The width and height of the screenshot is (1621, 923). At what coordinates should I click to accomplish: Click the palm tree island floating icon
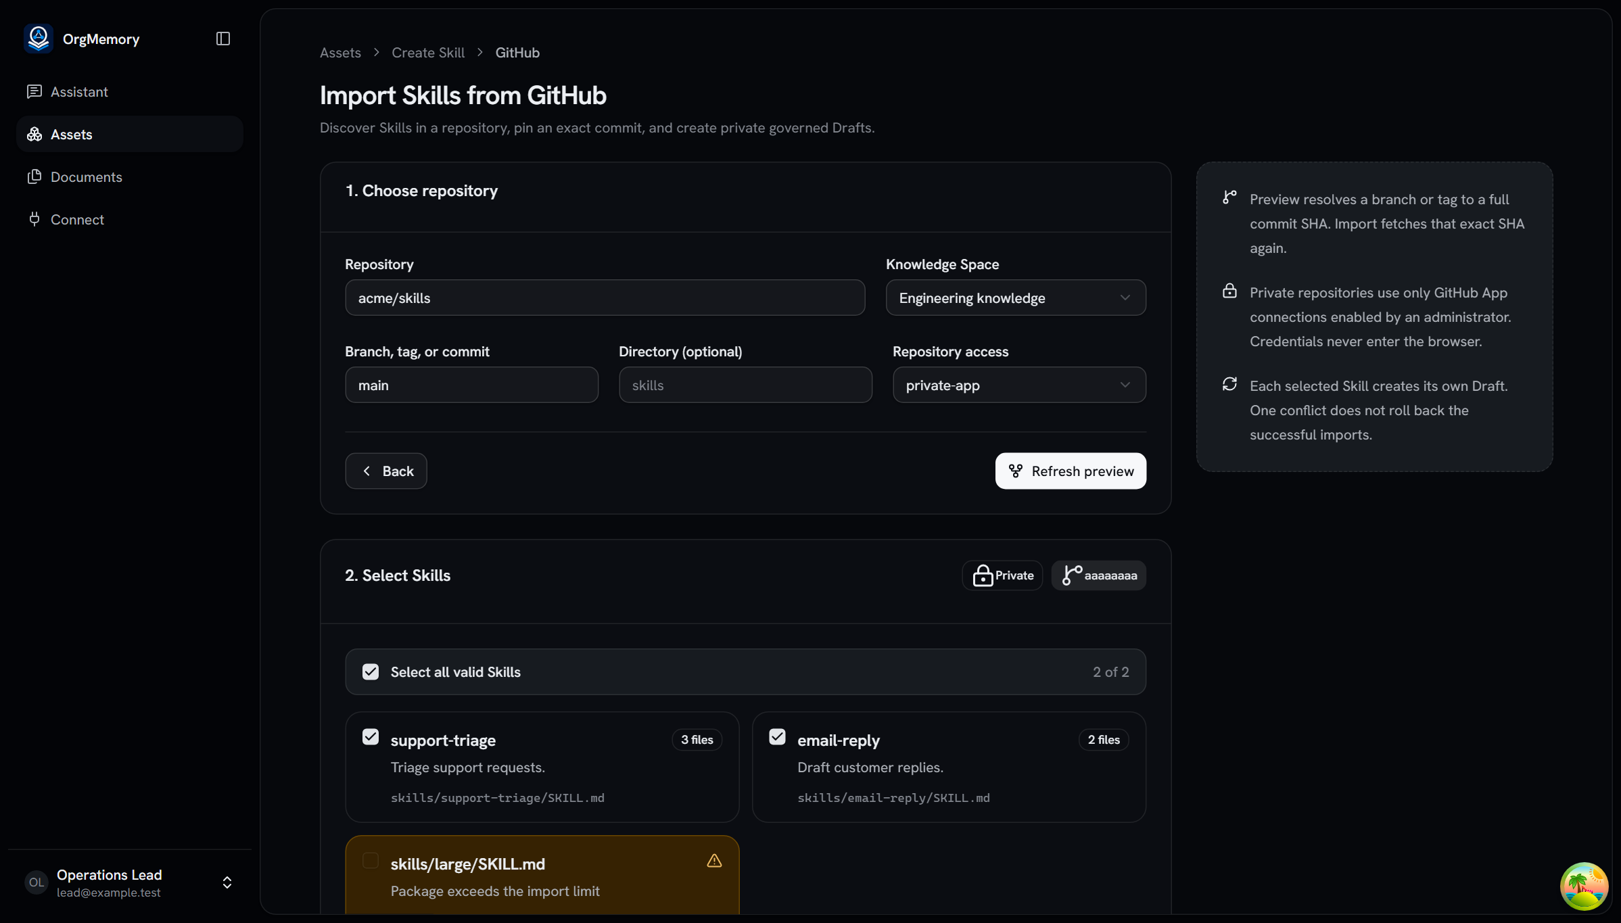1584,886
